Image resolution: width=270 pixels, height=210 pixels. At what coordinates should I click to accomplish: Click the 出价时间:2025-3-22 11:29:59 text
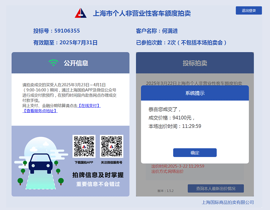point(178,166)
